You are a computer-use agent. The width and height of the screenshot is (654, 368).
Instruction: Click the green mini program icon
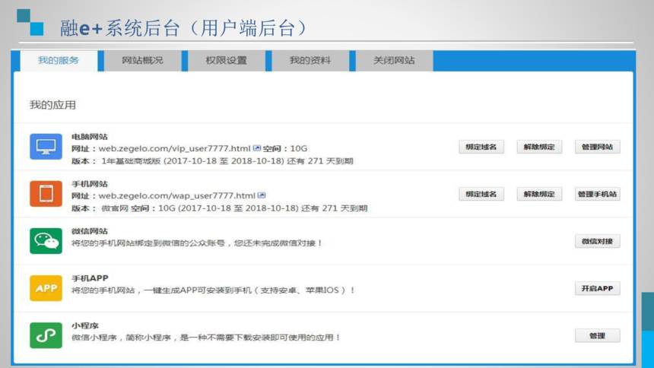[46, 335]
